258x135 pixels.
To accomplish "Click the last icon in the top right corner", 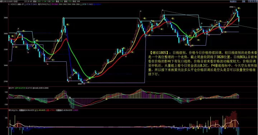I will tap(256, 1).
